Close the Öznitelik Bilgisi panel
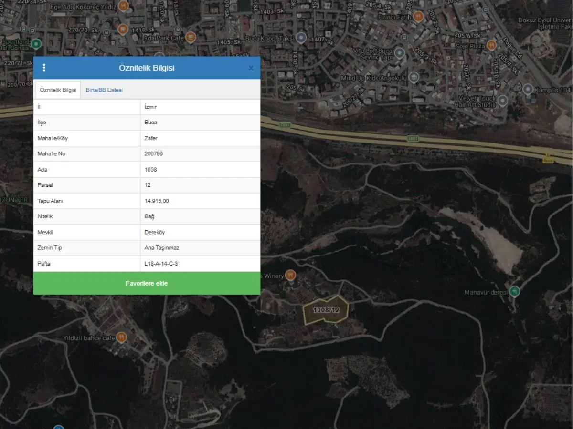 coord(251,68)
